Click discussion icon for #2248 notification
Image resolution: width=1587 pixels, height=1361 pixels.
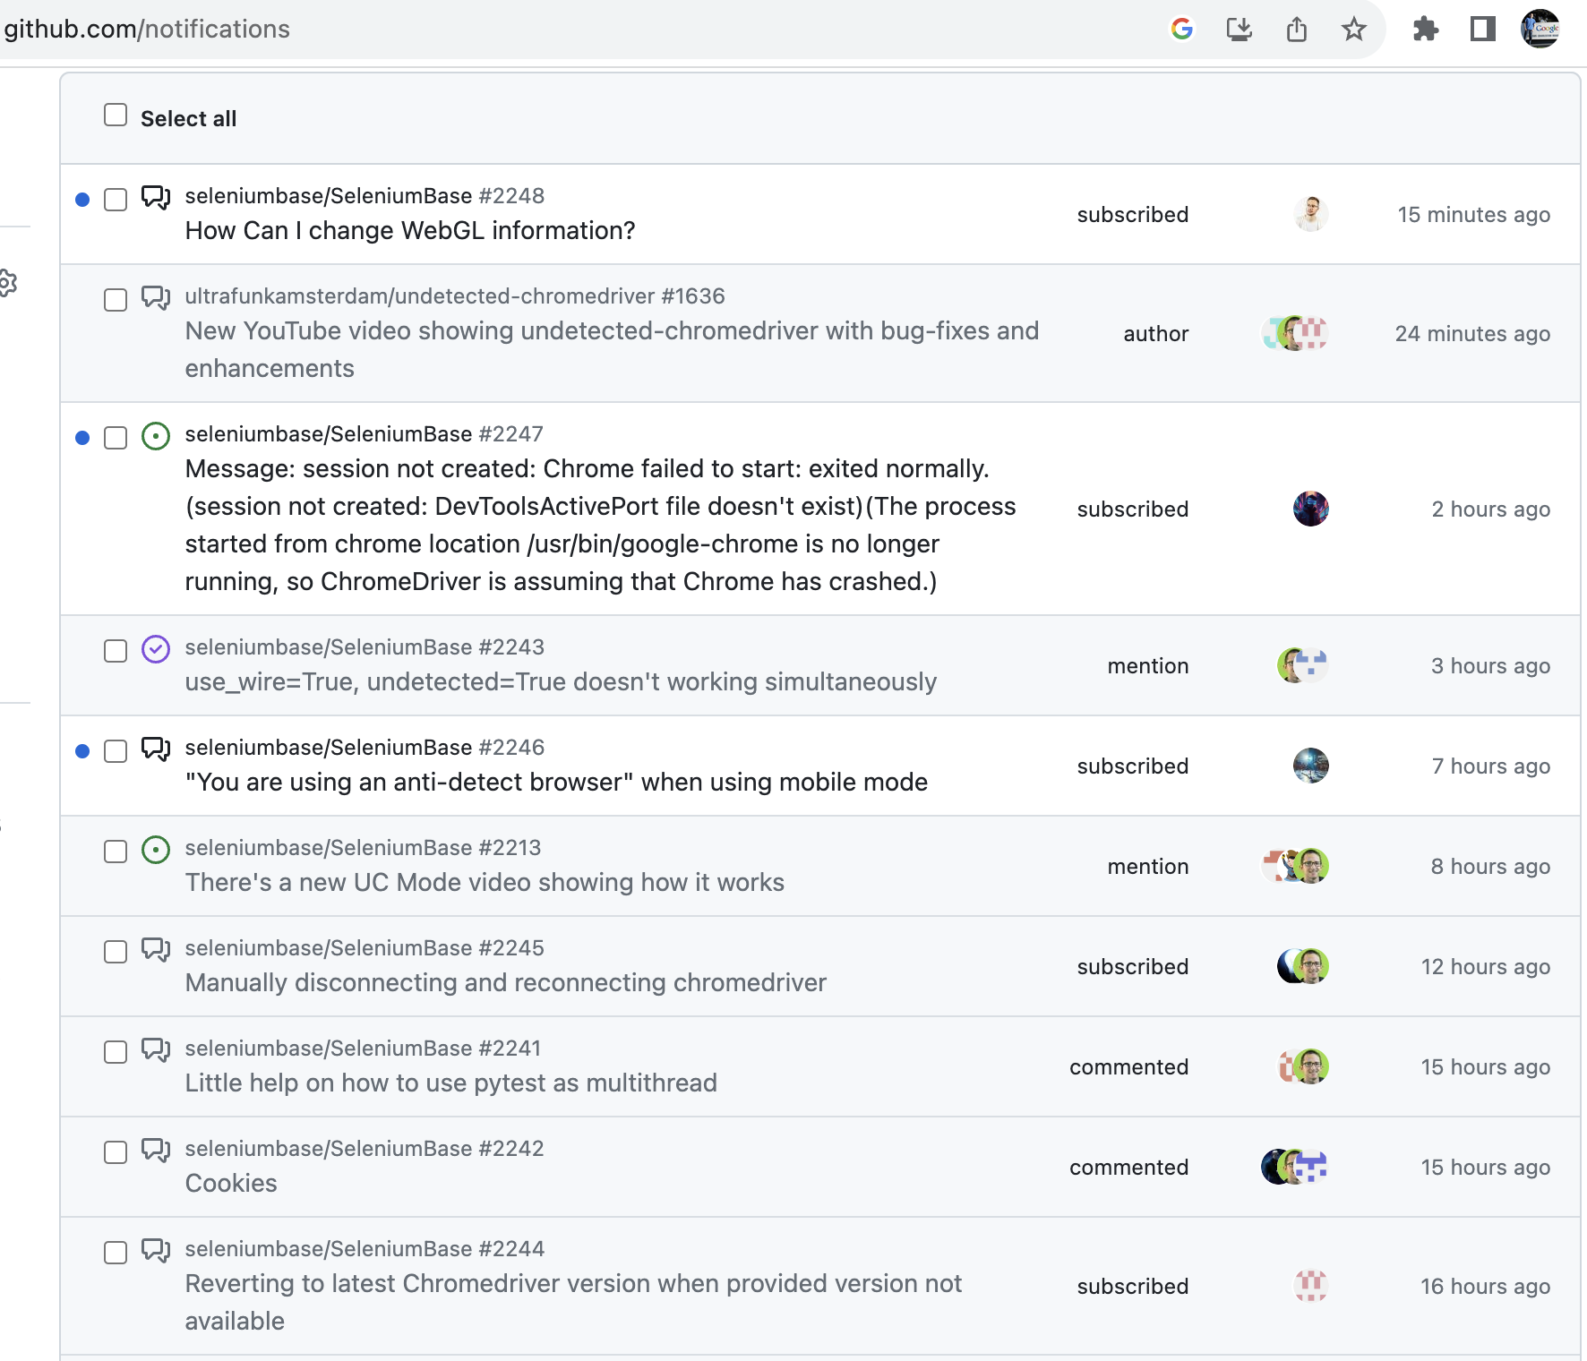click(x=156, y=198)
